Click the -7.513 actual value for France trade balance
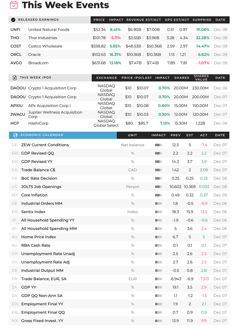The height and width of the screenshot is (335, 236). tap(204, 279)
